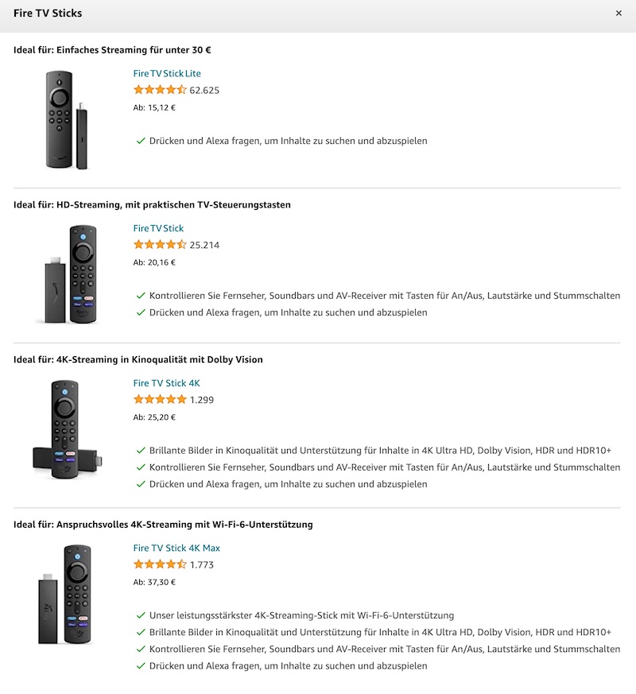The height and width of the screenshot is (694, 636).
Task: Open the Fire TV Stick Lite product page
Action: click(x=165, y=73)
